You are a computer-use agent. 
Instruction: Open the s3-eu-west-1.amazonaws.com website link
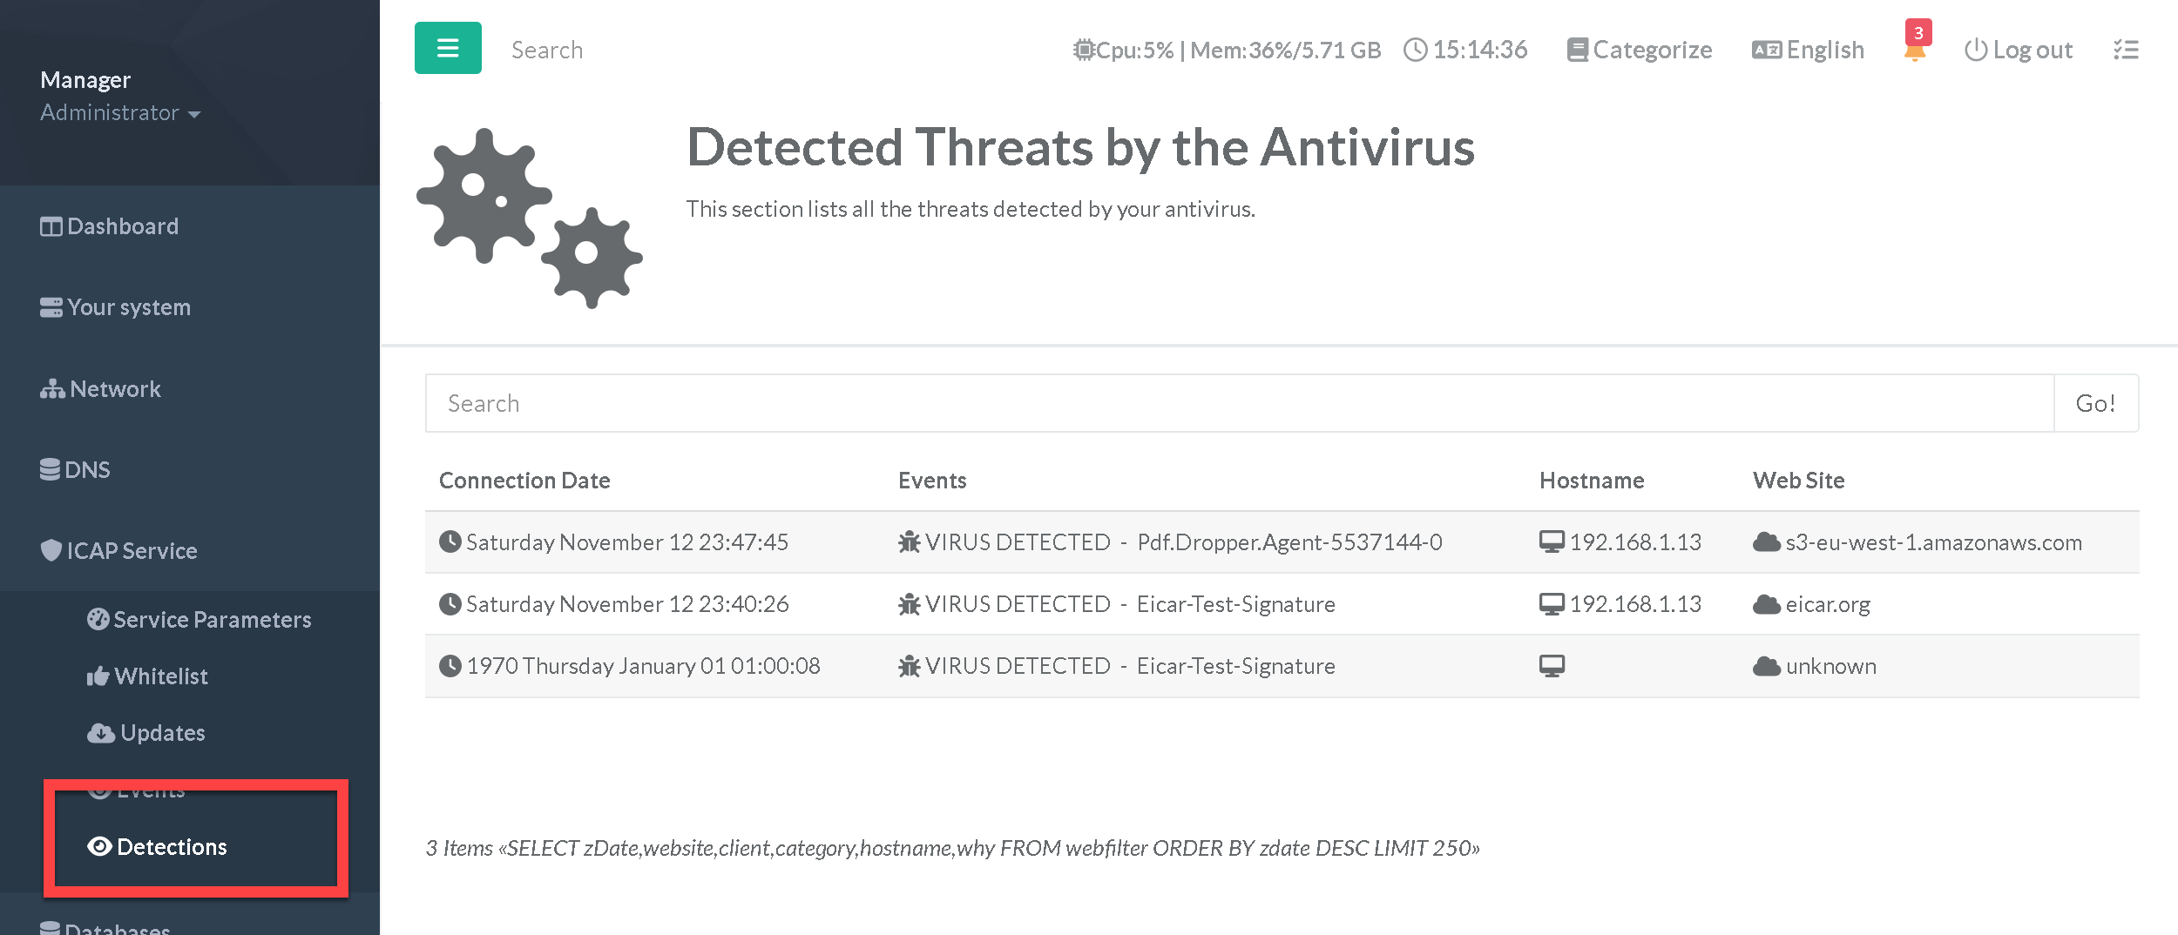click(x=1933, y=542)
